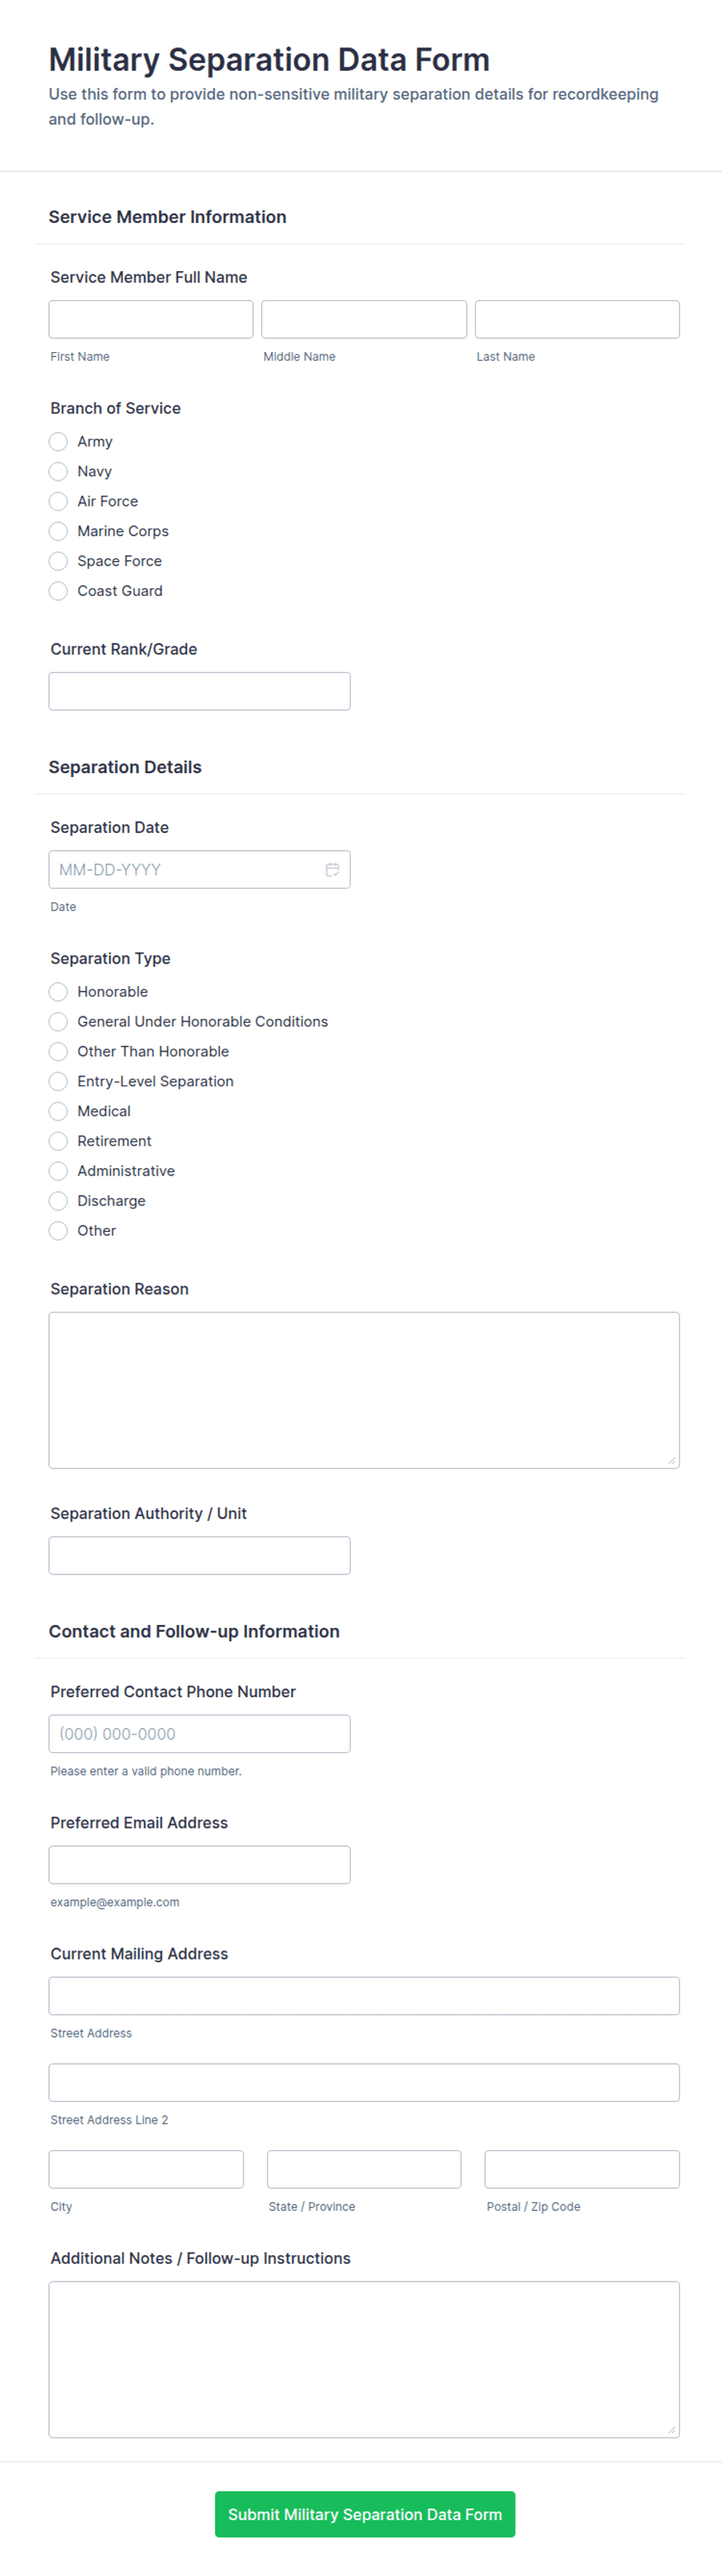Pick Honorable separation type
The width and height of the screenshot is (722, 2576).
58,991
